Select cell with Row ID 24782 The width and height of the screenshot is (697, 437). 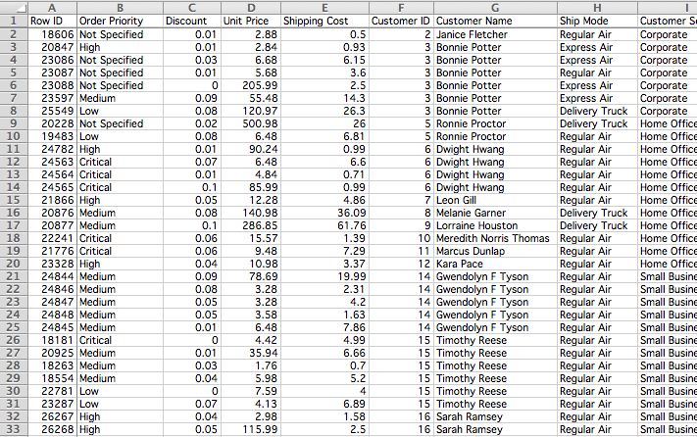[x=53, y=149]
